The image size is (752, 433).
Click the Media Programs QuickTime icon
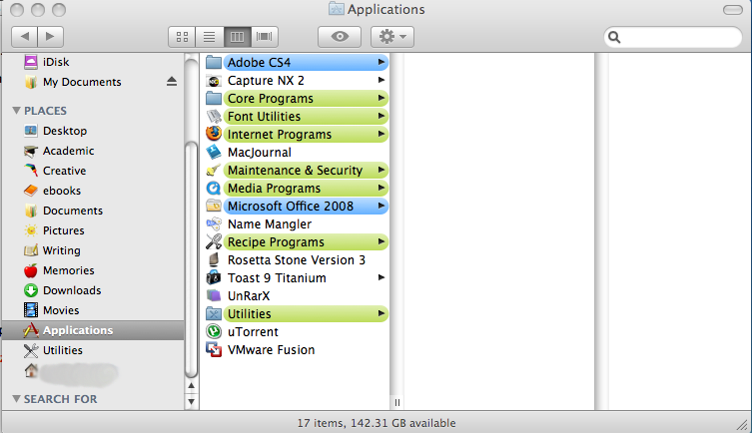(x=214, y=189)
